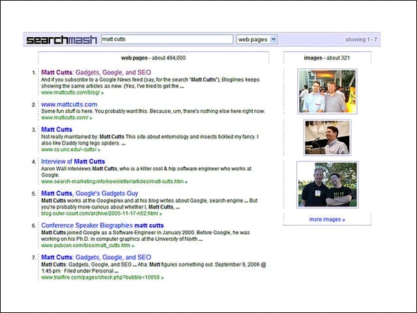Click the 'more images »' link
Image resolution: width=417 pixels, height=313 pixels.
(x=327, y=220)
